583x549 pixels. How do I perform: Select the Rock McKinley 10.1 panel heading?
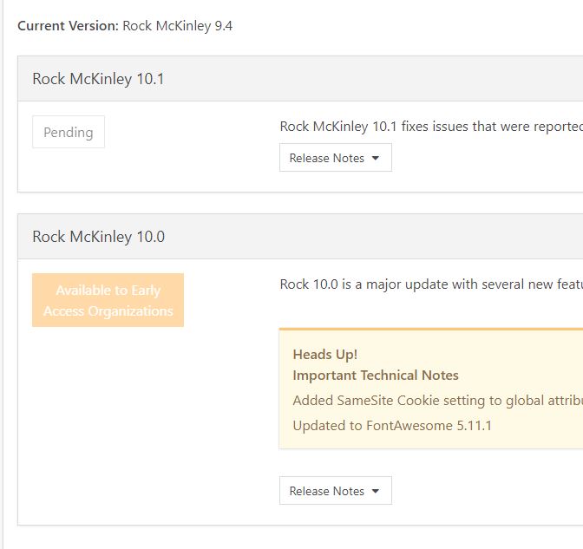[x=98, y=79]
